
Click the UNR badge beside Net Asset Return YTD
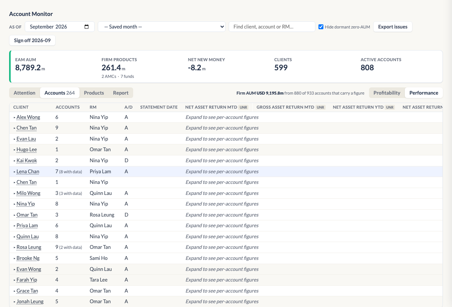pos(390,108)
